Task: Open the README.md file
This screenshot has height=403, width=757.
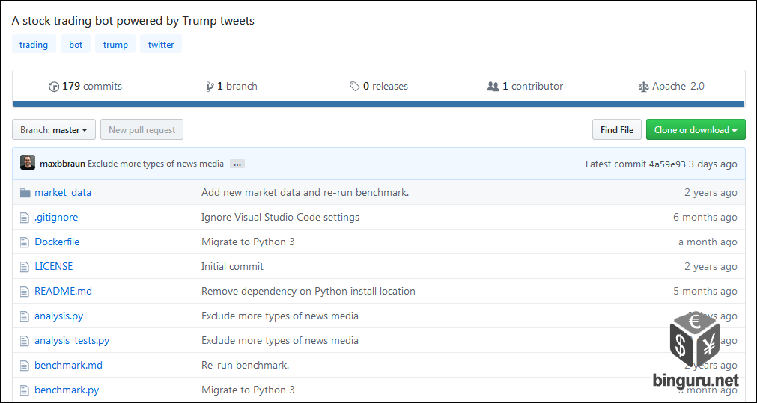Action: (63, 291)
